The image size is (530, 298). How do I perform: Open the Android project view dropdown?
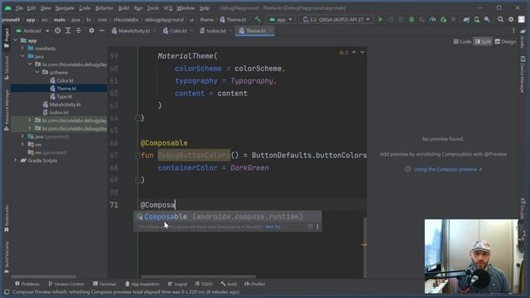32,31
